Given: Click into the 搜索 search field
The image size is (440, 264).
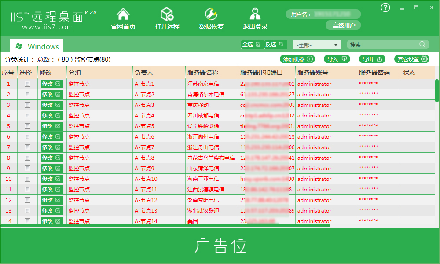Looking at the screenshot, I should (x=383, y=44).
